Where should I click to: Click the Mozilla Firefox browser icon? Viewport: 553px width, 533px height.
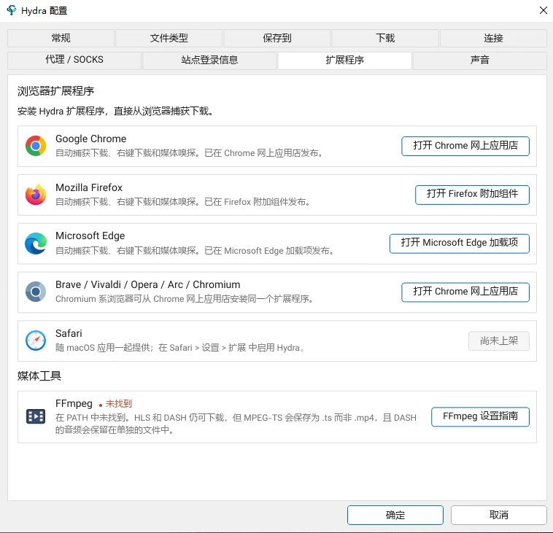[36, 194]
